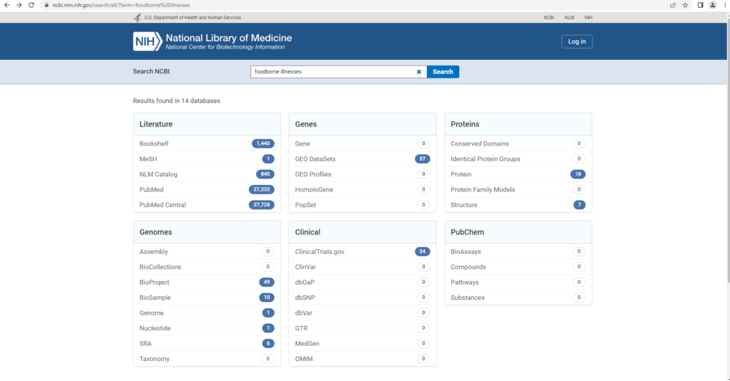
Task: Click the 37 GEO DataSets count badge
Action: (x=422, y=159)
